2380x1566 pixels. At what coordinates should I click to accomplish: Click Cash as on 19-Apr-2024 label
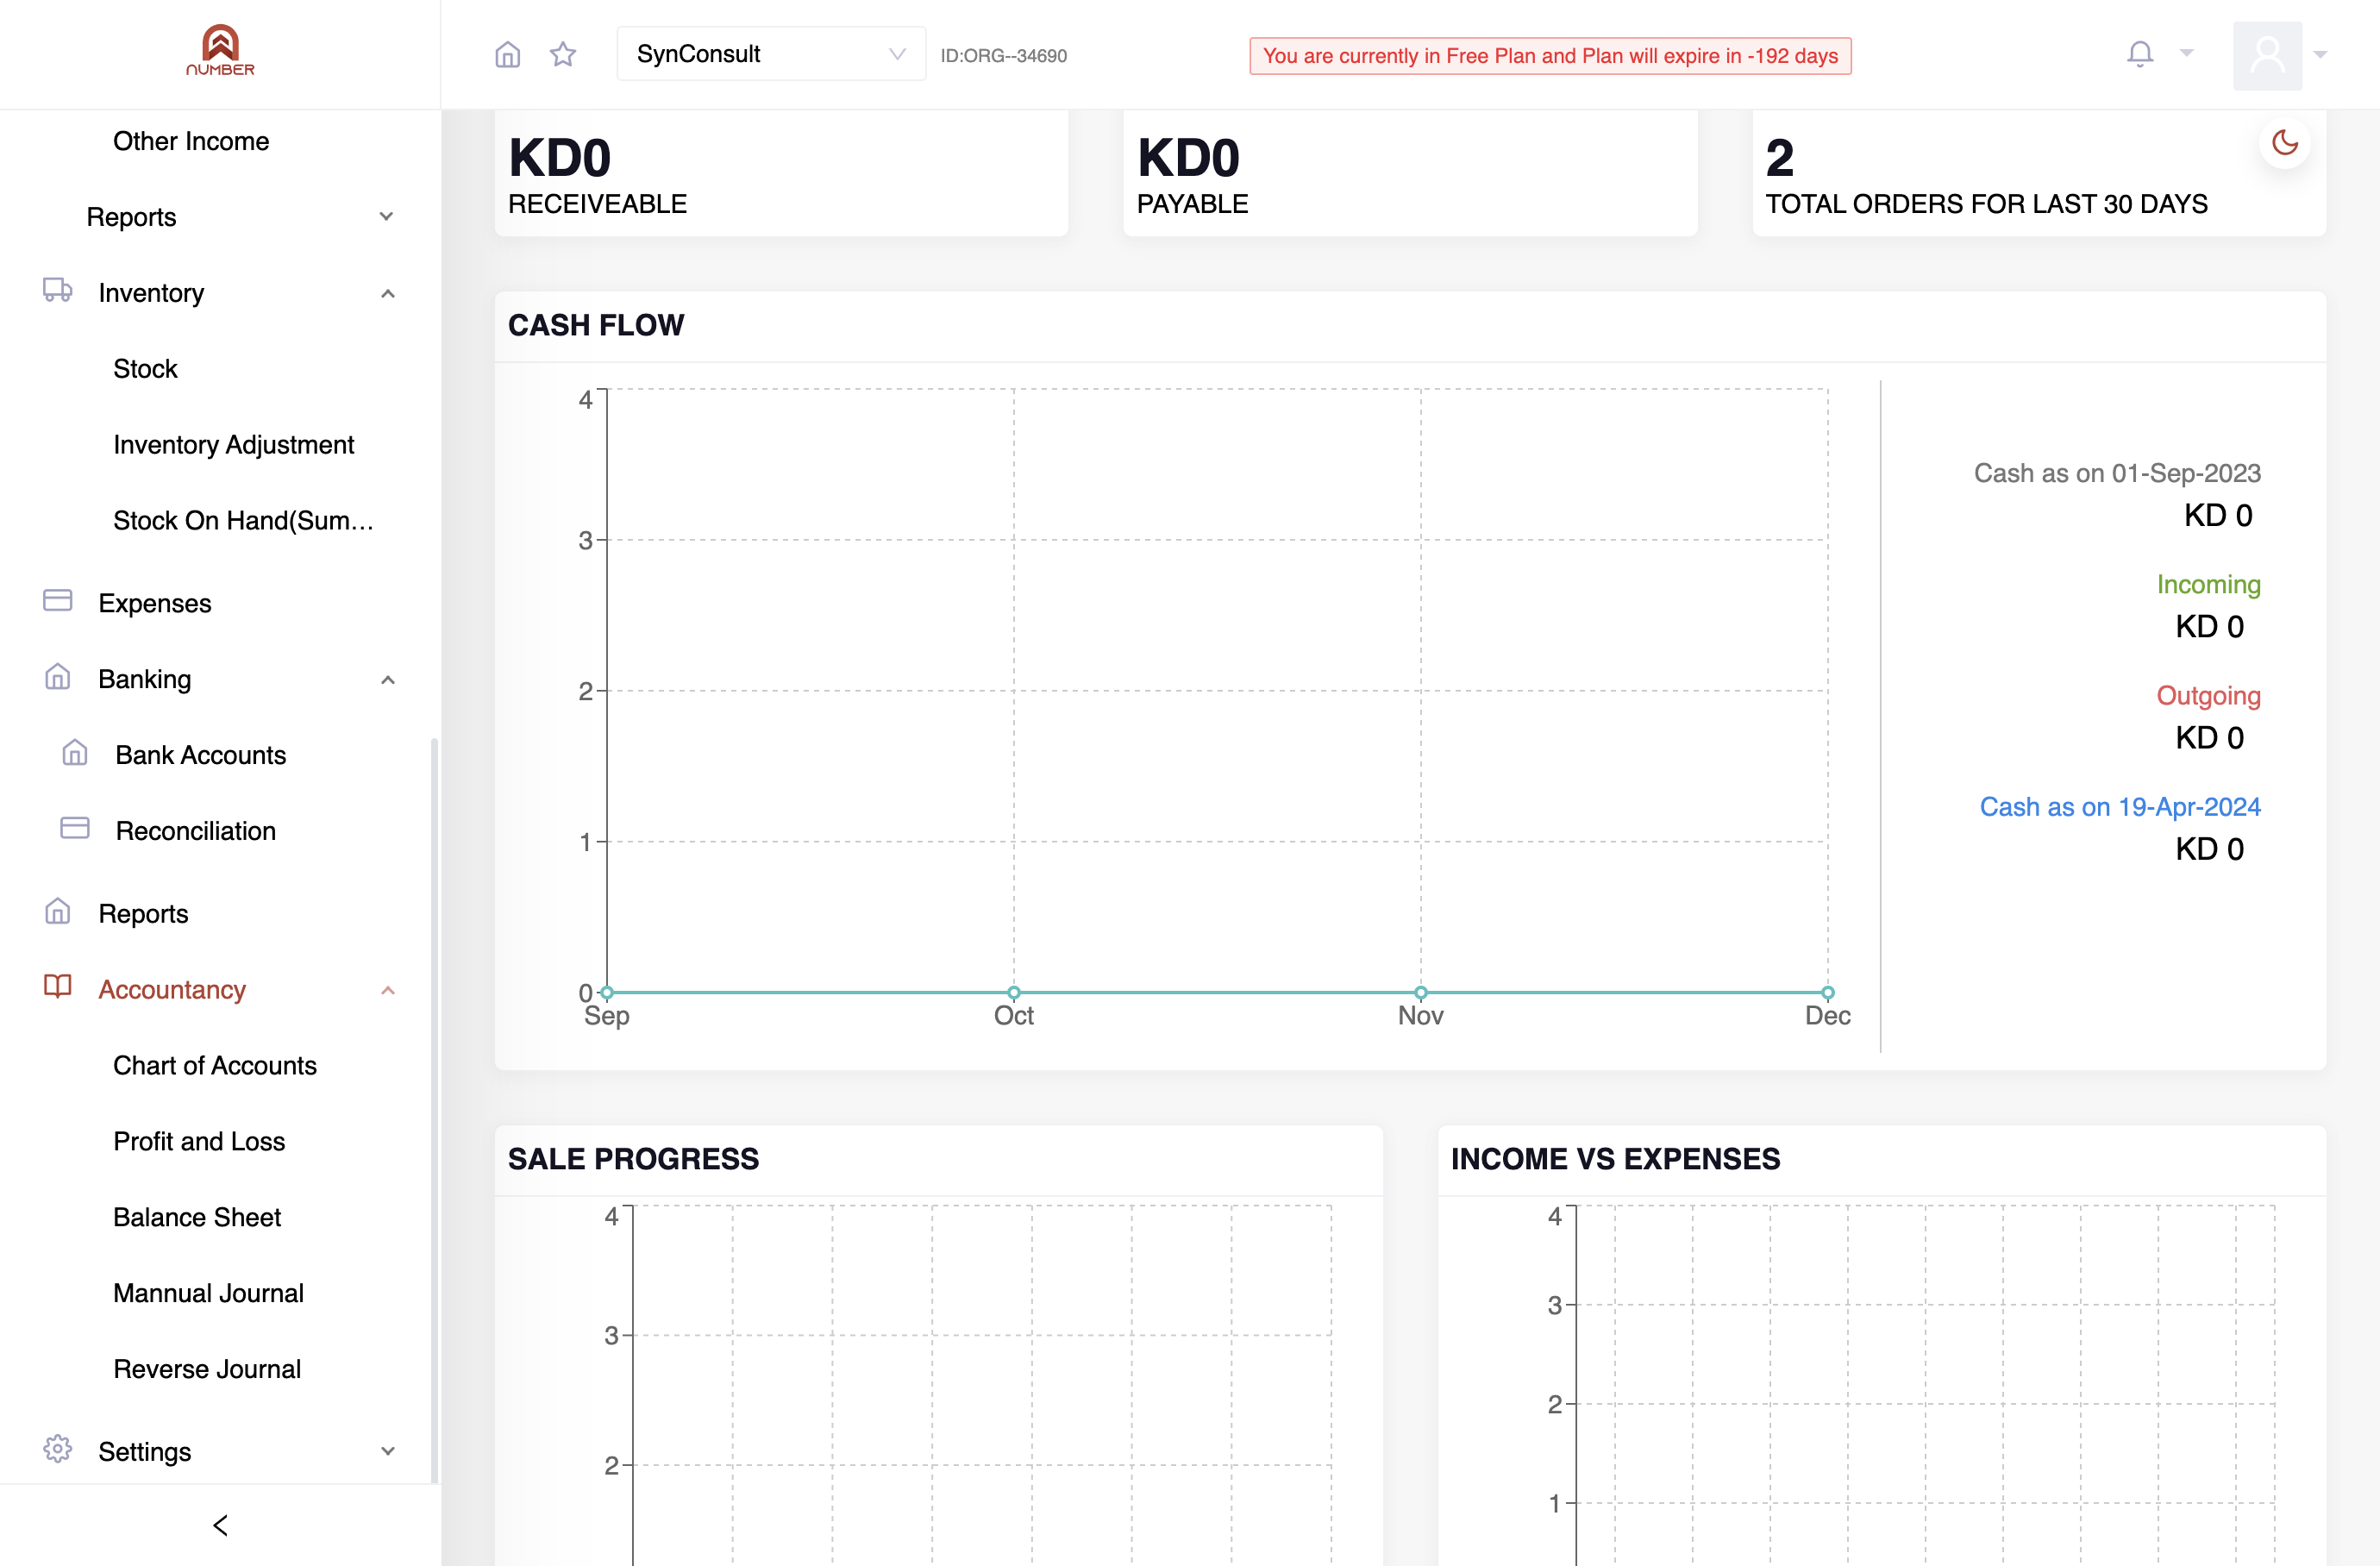pyautogui.click(x=2120, y=807)
